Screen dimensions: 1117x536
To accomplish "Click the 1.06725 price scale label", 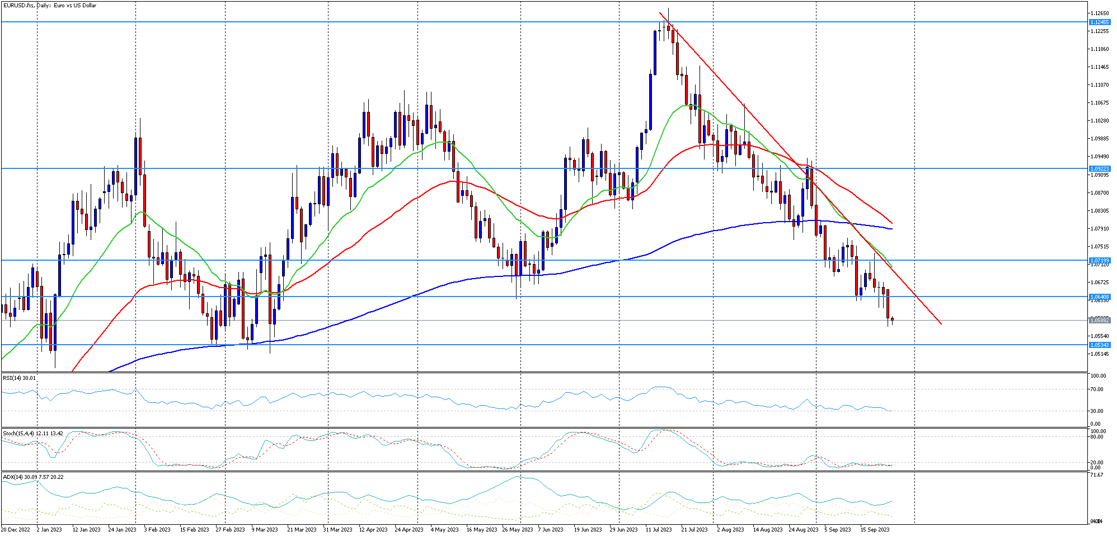I will tap(1100, 283).
